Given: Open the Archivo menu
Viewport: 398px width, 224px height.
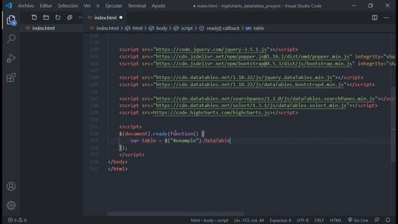Looking at the screenshot, I should (x=26, y=6).
